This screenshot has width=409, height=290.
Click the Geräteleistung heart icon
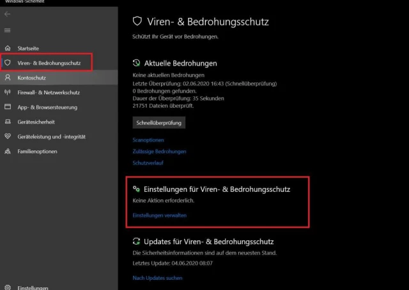click(8, 136)
